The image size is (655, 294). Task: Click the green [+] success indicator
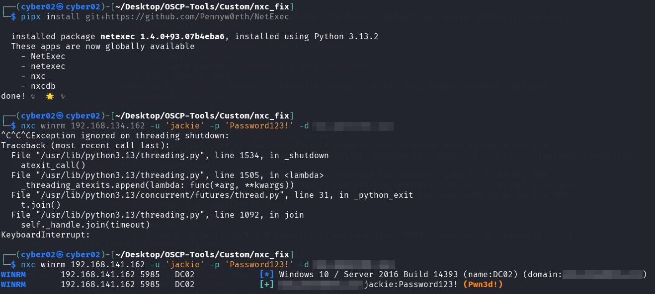coord(267,284)
